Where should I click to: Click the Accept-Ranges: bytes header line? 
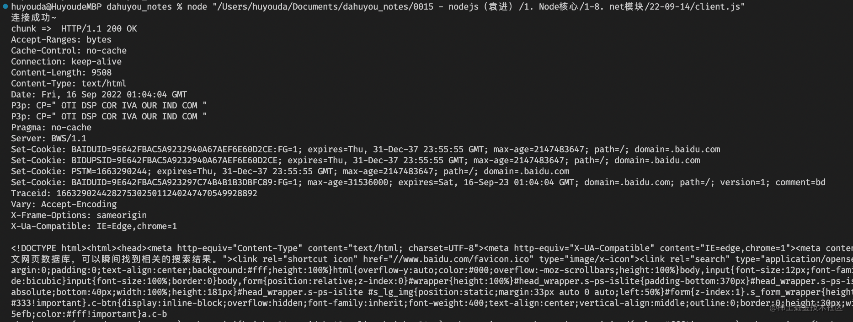point(61,40)
